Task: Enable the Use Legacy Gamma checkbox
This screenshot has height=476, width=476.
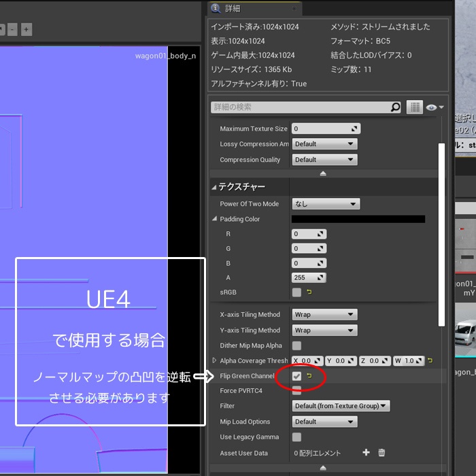Action: [x=296, y=437]
